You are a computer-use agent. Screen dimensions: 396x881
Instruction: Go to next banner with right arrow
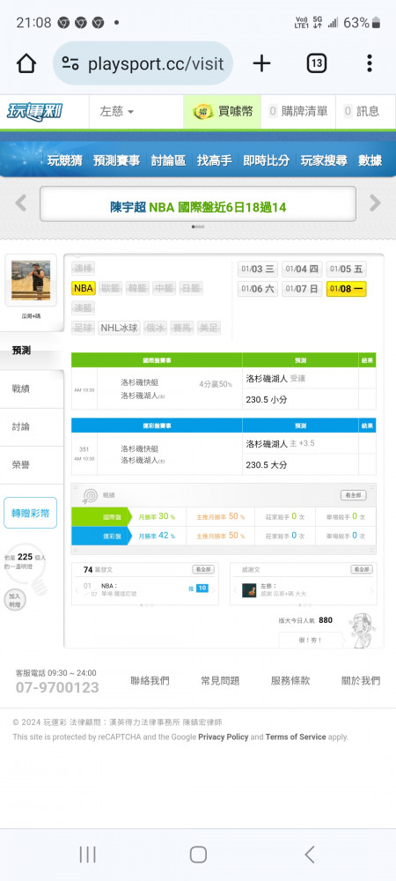click(375, 203)
